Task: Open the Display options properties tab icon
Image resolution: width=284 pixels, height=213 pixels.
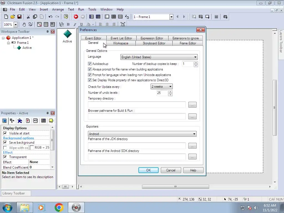Action: (4, 121)
